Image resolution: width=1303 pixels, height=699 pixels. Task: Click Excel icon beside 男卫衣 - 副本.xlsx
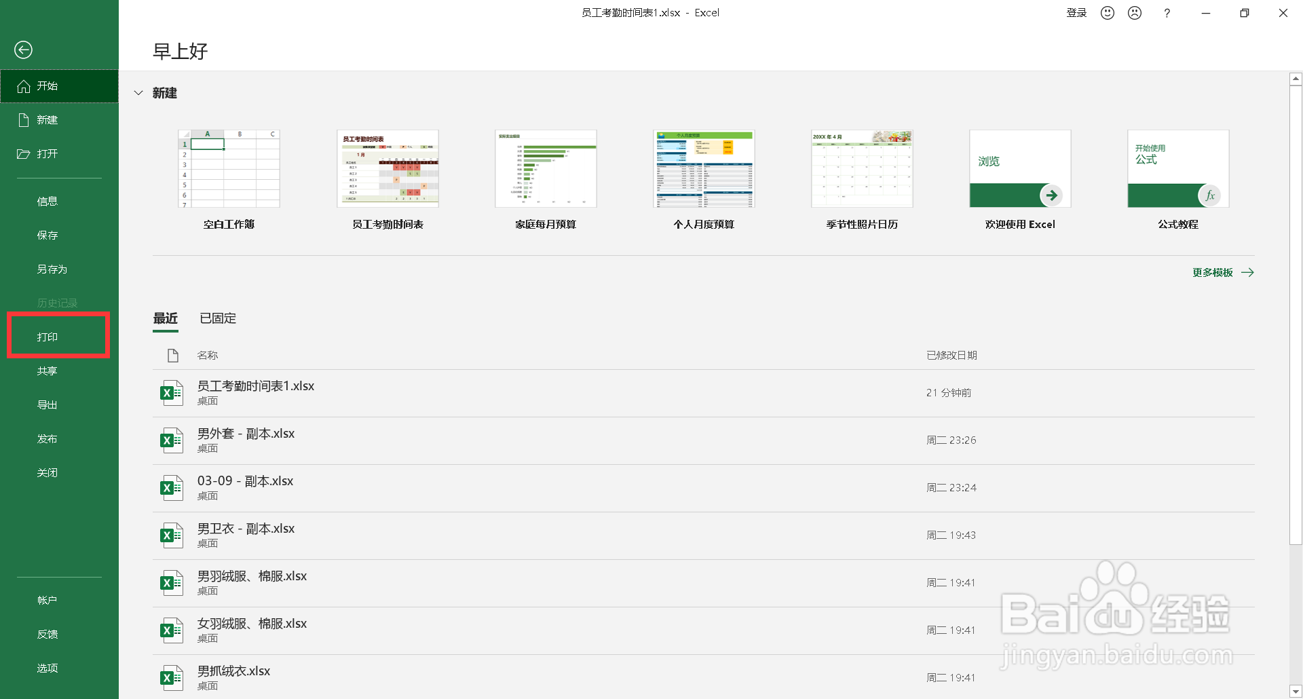click(172, 535)
